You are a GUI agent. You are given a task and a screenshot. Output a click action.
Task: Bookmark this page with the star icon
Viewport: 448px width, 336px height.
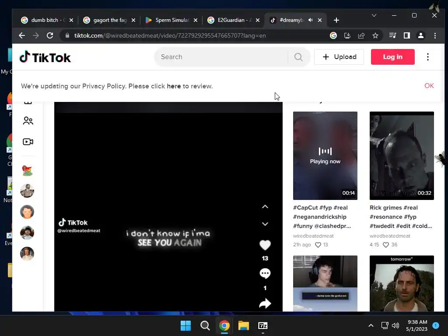pos(375,35)
